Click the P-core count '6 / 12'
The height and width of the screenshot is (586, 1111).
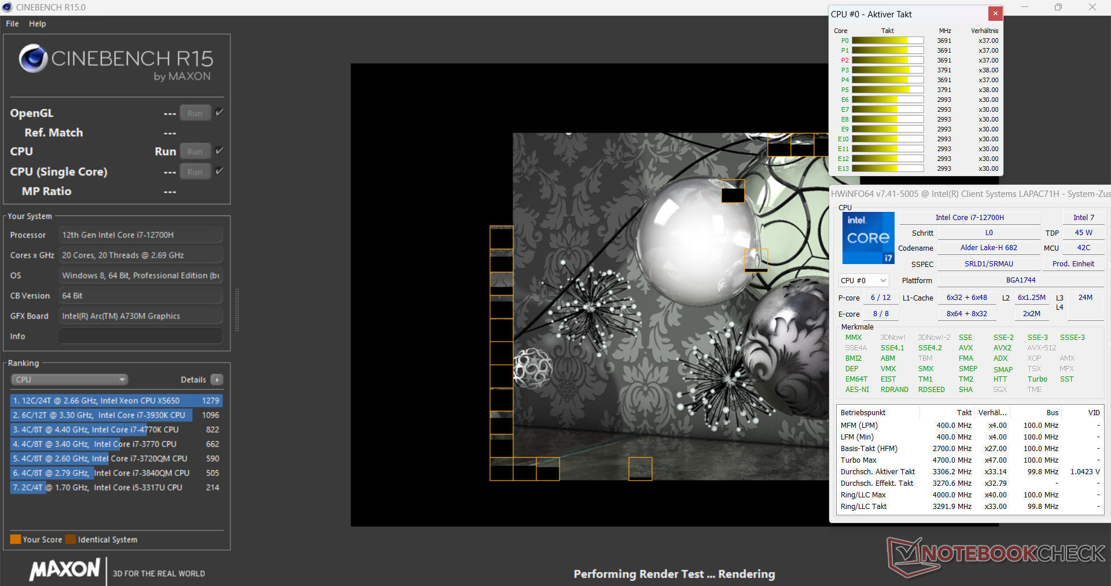[880, 298]
